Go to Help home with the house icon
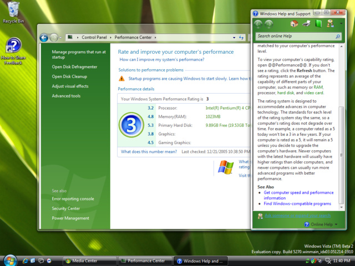This screenshot has width=355, height=266. [294, 23]
